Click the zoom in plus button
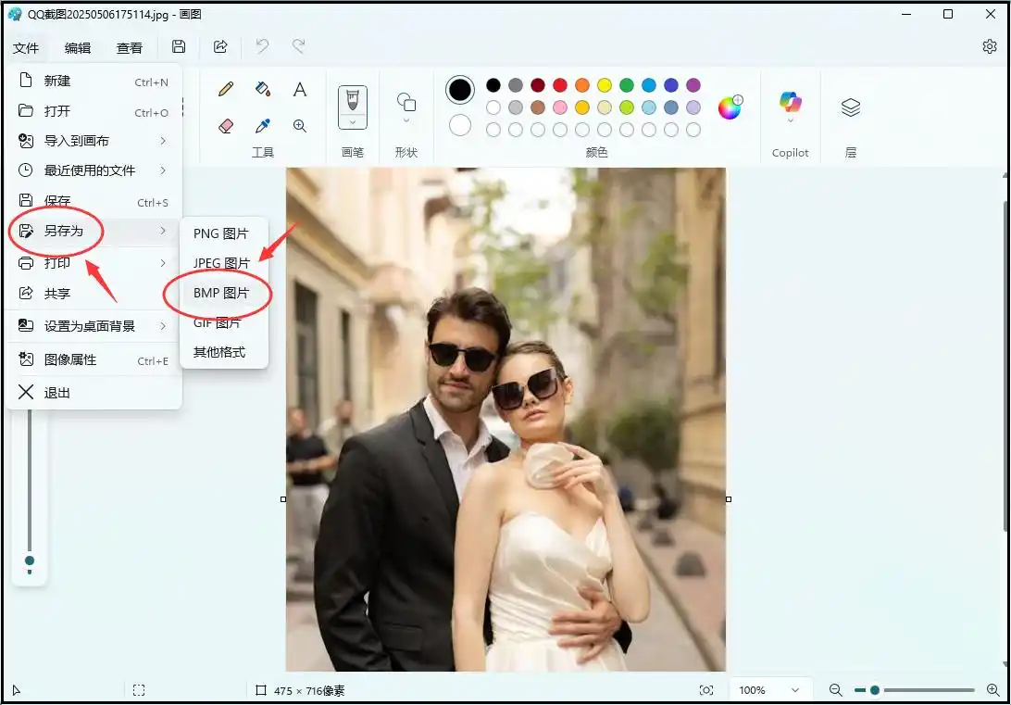The width and height of the screenshot is (1011, 705). [x=993, y=690]
